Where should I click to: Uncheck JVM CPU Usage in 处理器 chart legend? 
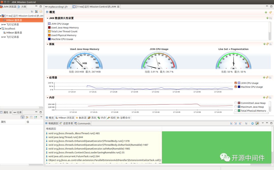point(236,83)
